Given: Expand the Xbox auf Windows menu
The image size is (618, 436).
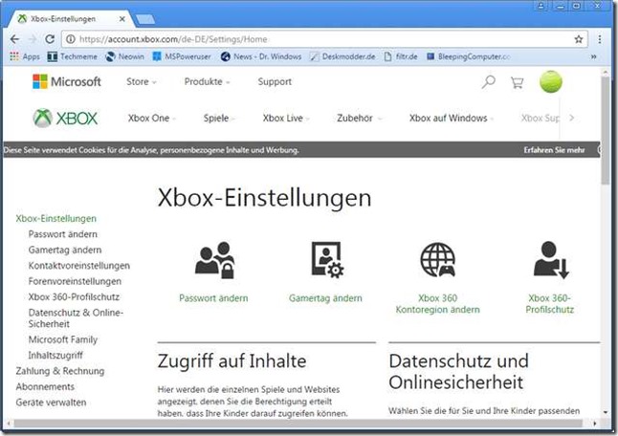Looking at the screenshot, I should tap(452, 118).
